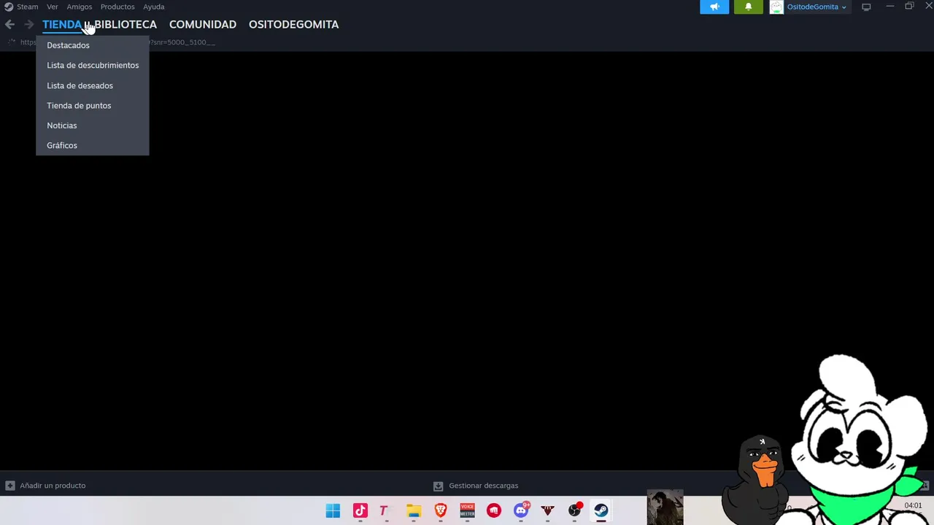This screenshot has width=934, height=525.
Task: Switch to the COMUNIDAD tab
Action: tap(203, 24)
